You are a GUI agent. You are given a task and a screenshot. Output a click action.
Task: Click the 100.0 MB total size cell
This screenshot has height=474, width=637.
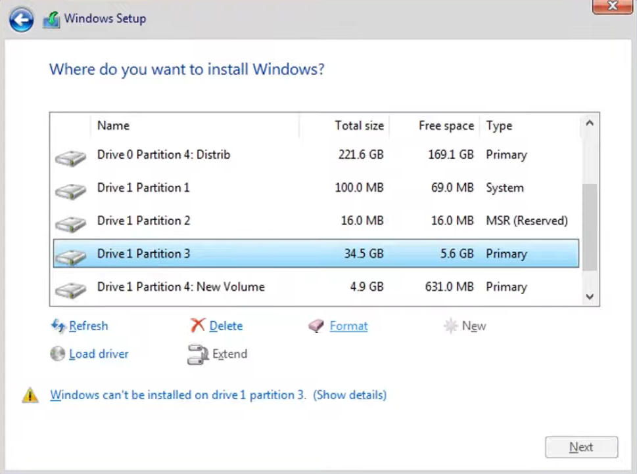[359, 188]
